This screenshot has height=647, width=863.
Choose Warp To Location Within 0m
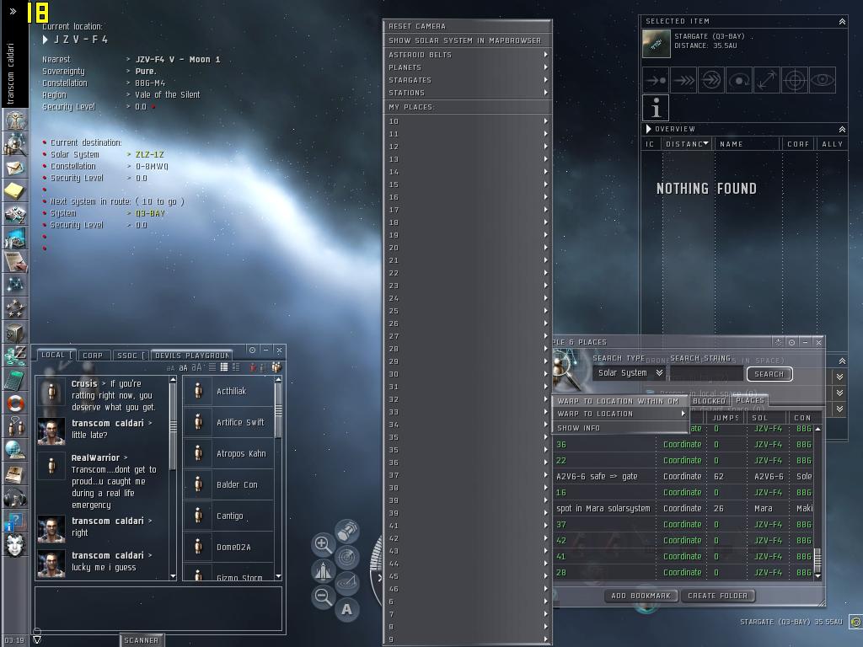click(x=620, y=401)
